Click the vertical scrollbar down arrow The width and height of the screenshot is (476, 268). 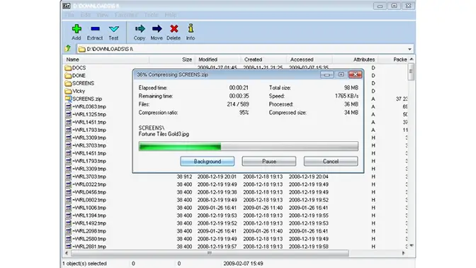(412, 245)
